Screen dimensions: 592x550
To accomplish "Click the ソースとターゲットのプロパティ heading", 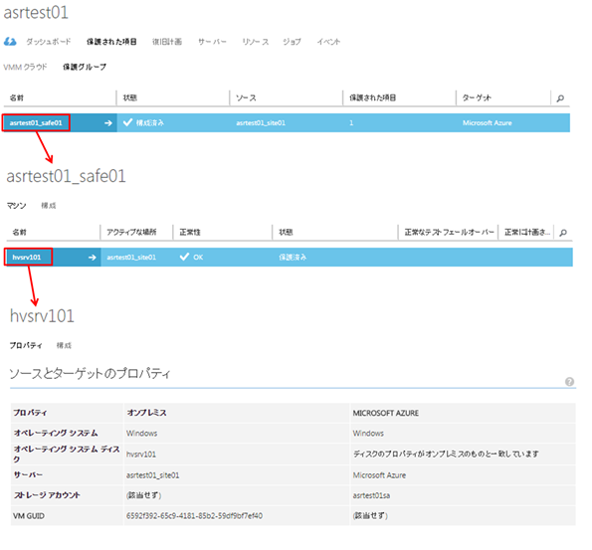I will (x=90, y=374).
